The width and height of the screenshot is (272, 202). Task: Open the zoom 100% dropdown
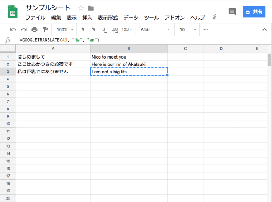pyautogui.click(x=64, y=29)
